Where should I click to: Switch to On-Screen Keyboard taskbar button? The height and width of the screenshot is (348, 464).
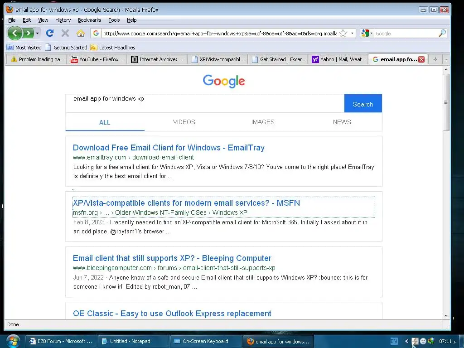[x=205, y=341]
